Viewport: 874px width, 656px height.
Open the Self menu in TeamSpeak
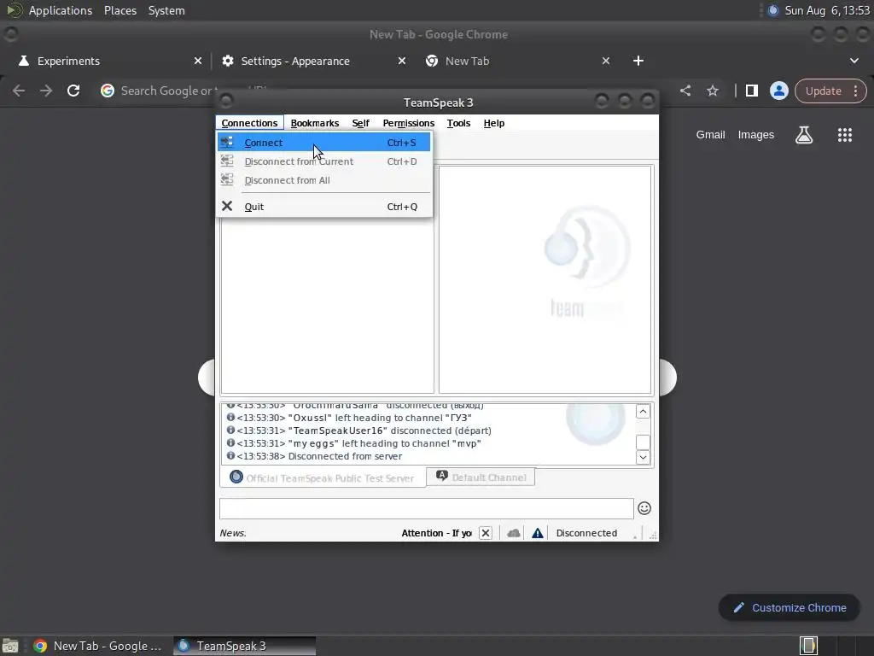click(x=361, y=123)
